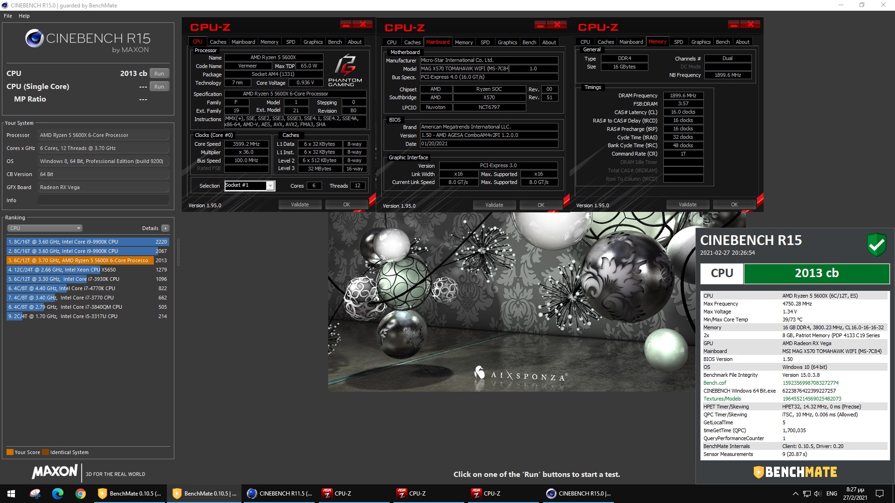Image resolution: width=895 pixels, height=503 pixels.
Task: Select the CINEBENCH R15.0 taskbar item
Action: [578, 494]
